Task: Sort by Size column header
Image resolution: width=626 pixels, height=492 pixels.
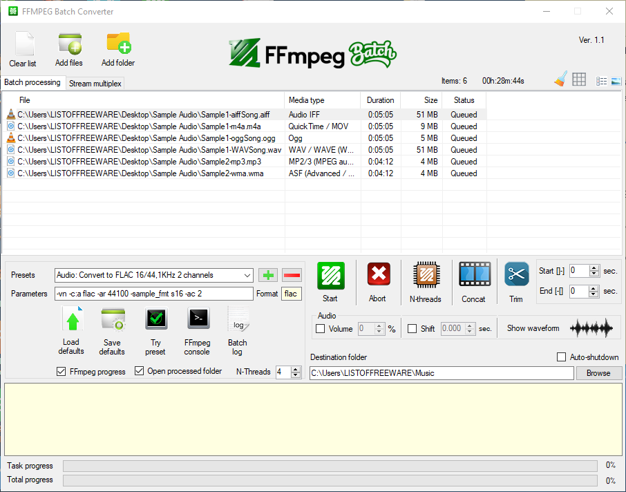Action: coord(421,100)
